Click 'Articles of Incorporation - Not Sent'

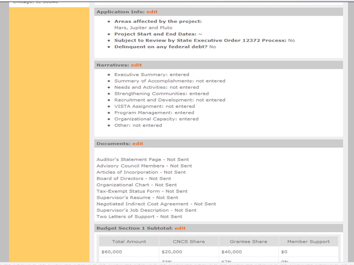pyautogui.click(x=141, y=172)
